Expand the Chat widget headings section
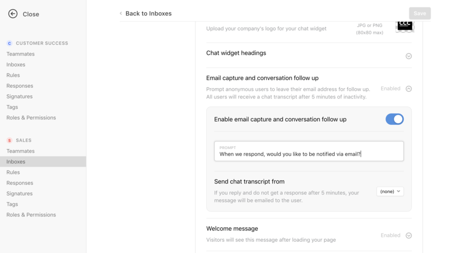 tap(409, 56)
